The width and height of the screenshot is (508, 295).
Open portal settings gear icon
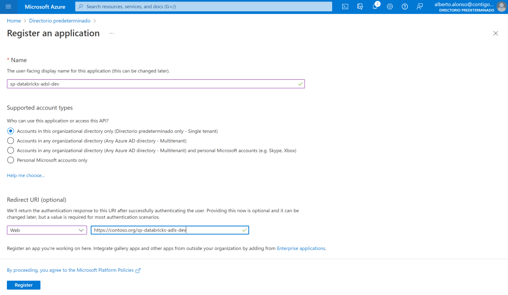[x=390, y=6]
